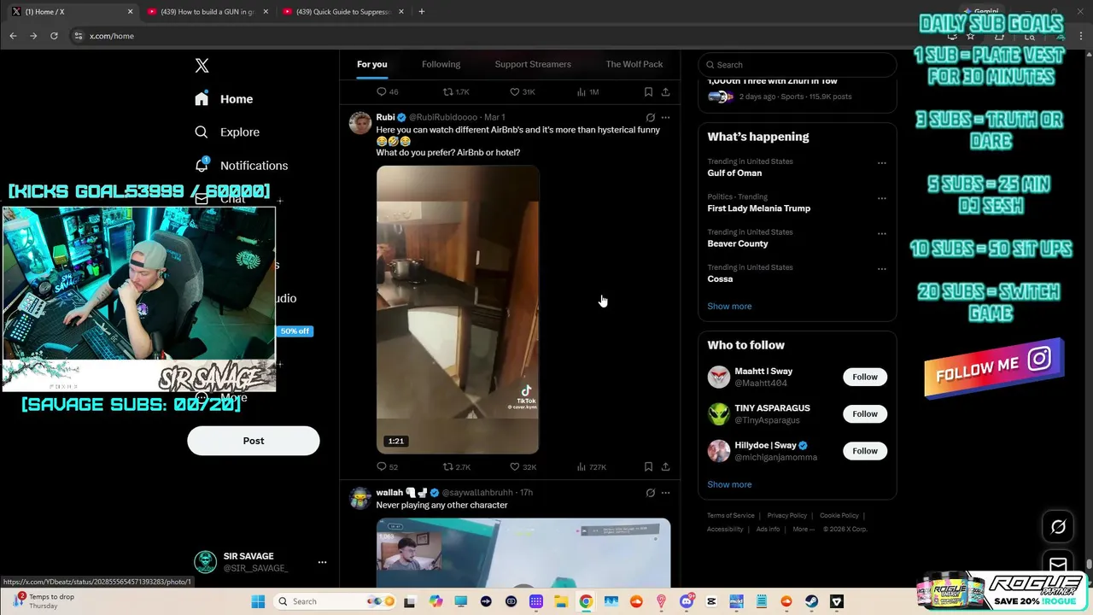
Task: Open Grok icon on Rubi's post
Action: [651, 118]
